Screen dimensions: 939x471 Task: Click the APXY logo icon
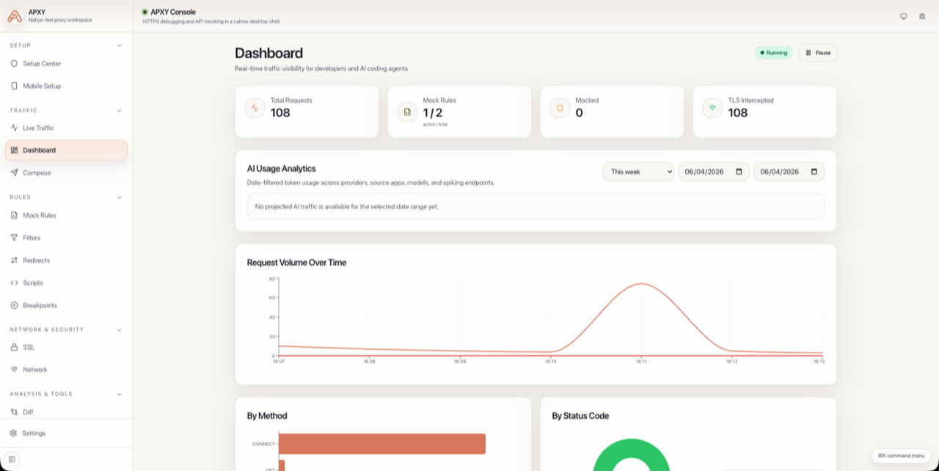(15, 16)
